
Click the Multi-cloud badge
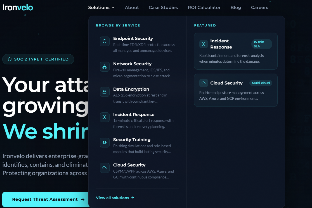click(261, 83)
